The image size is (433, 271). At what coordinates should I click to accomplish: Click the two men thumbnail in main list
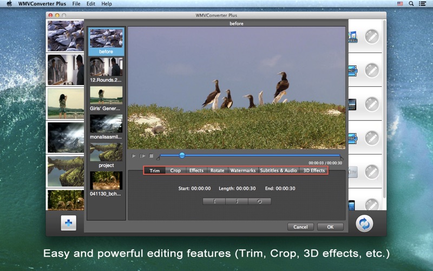65,70
